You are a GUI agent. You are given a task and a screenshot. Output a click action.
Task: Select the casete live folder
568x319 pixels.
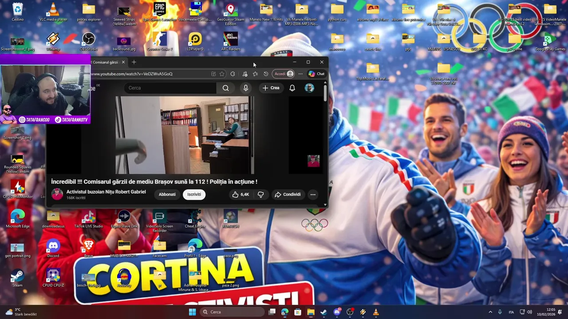point(373,42)
